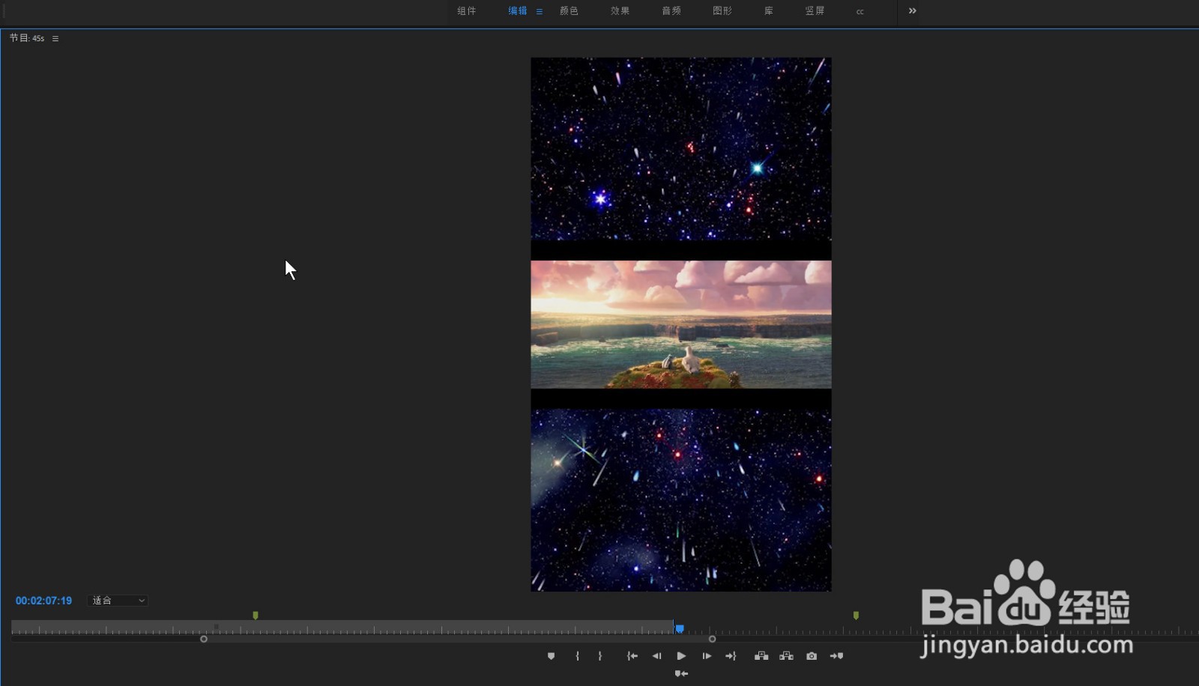Go to Out point
The width and height of the screenshot is (1199, 686).
[x=731, y=656]
